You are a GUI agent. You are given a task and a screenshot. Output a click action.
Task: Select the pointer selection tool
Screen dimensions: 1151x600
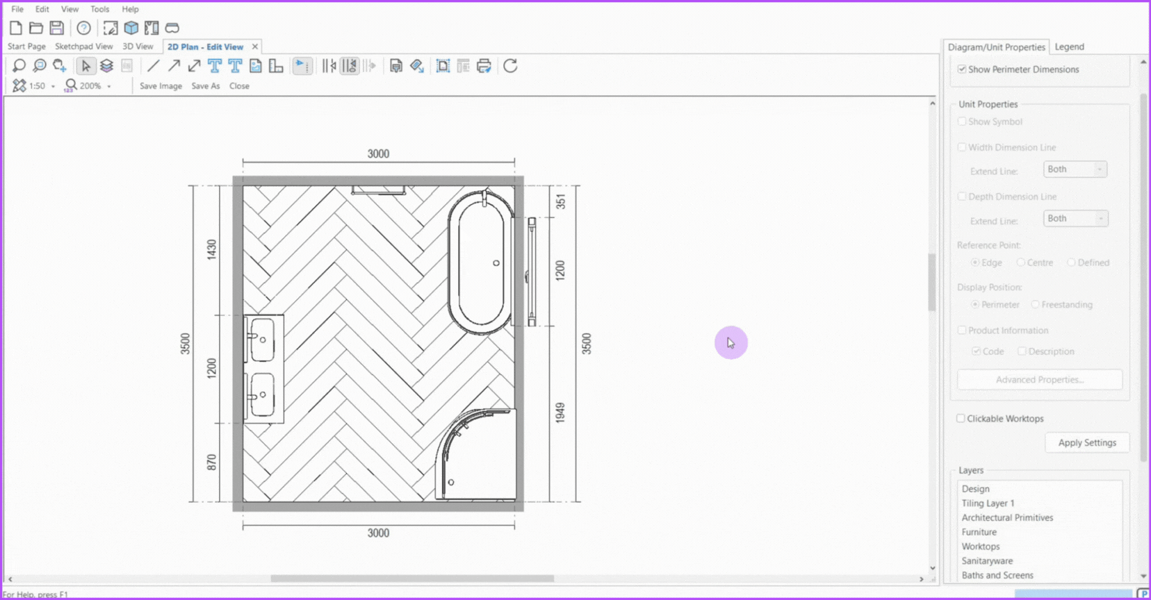[x=85, y=66]
